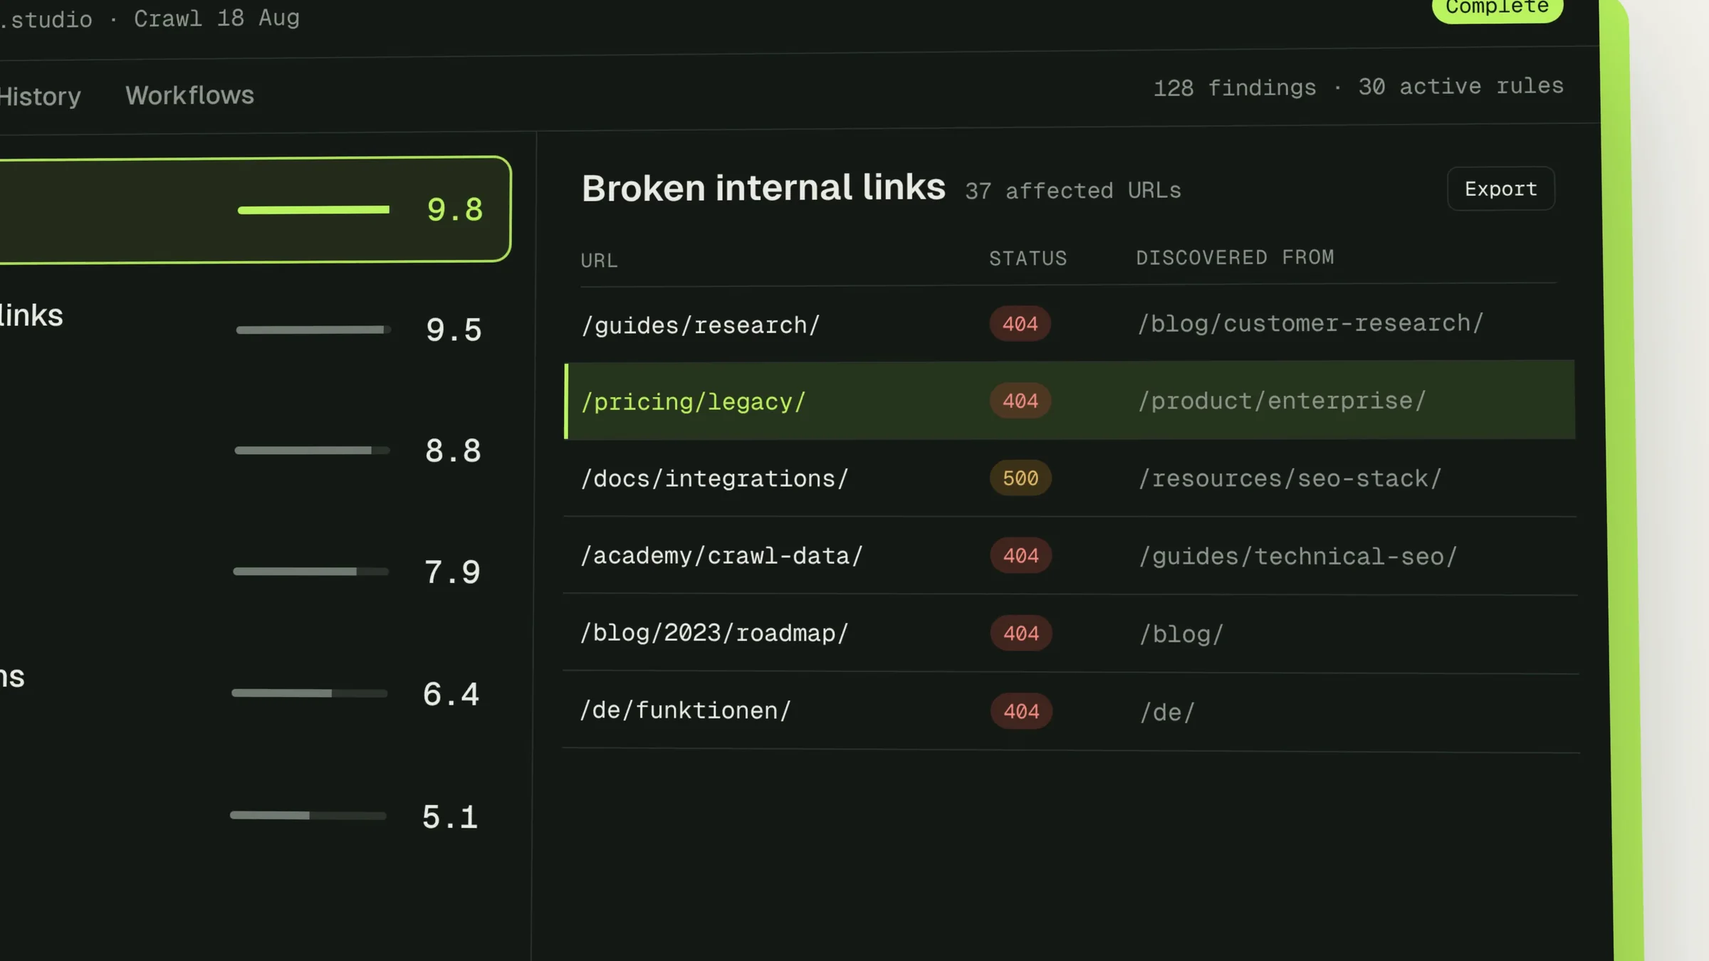Open the /de/funktionen/ URL

685,710
